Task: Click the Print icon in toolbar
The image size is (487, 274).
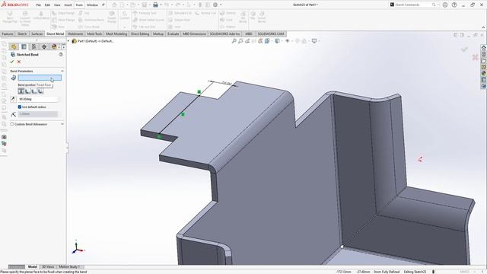Action: [x=155, y=5]
